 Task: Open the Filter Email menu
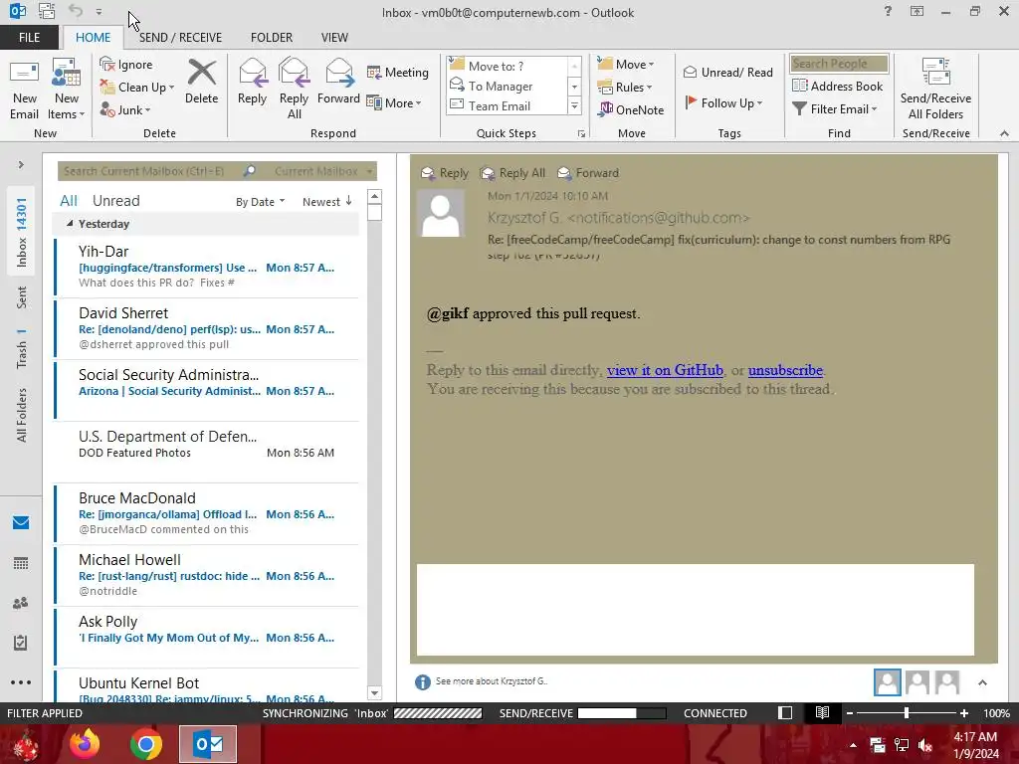835,109
